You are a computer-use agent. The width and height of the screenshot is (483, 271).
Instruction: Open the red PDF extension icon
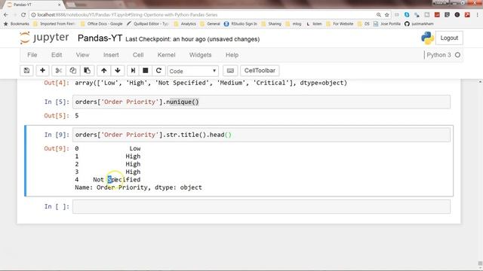pyautogui.click(x=467, y=15)
